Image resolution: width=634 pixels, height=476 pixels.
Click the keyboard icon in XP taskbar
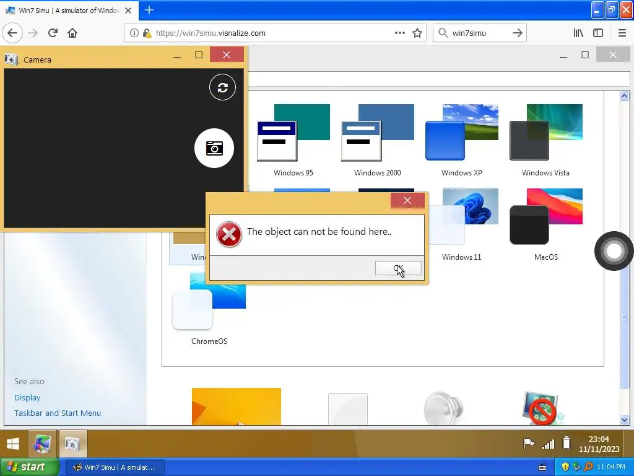542,467
